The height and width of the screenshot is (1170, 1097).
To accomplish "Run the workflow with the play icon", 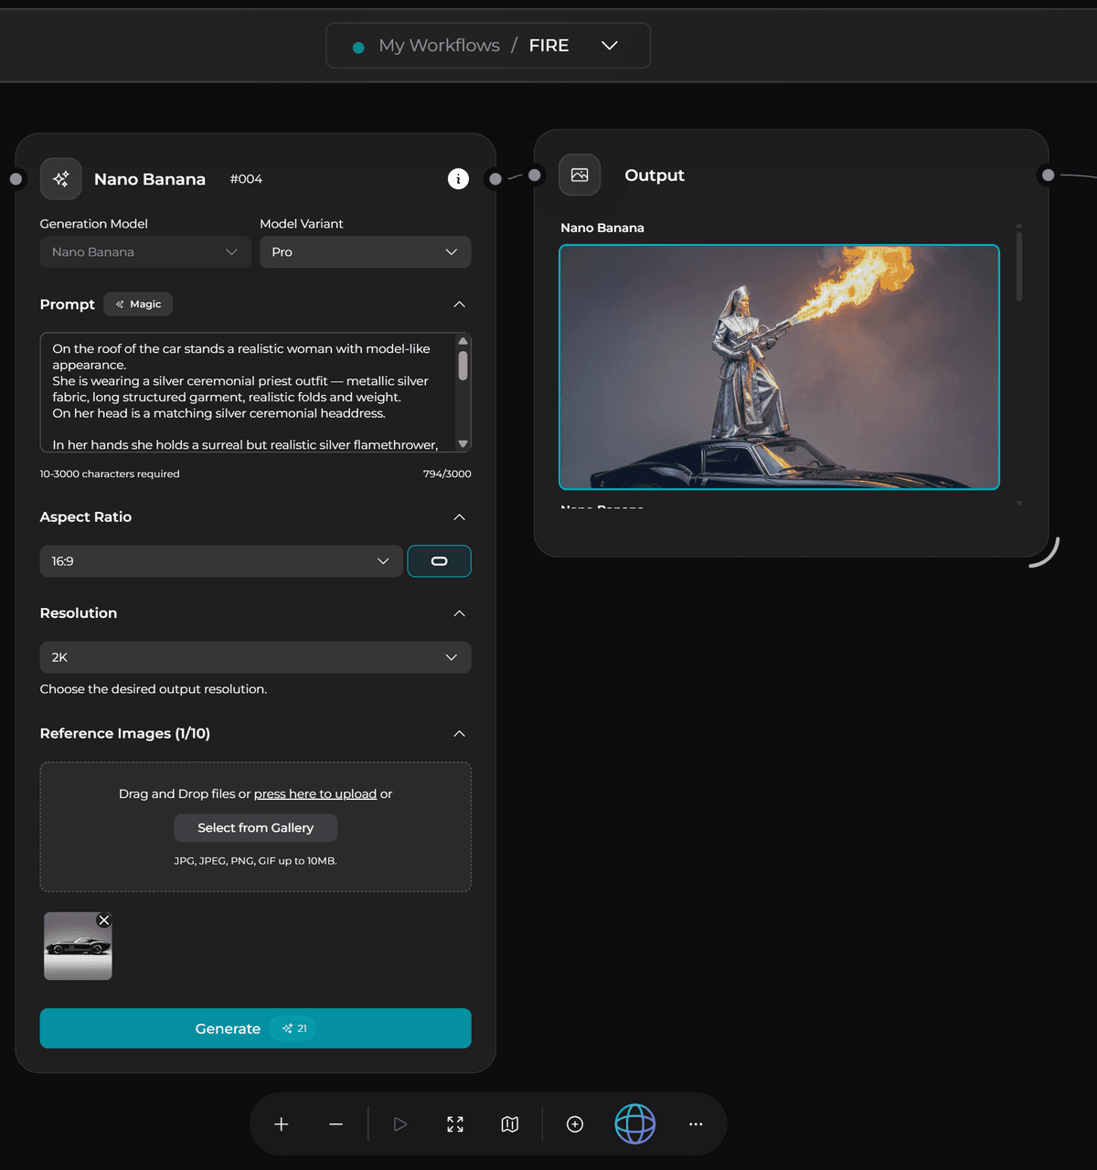I will pyautogui.click(x=399, y=1123).
